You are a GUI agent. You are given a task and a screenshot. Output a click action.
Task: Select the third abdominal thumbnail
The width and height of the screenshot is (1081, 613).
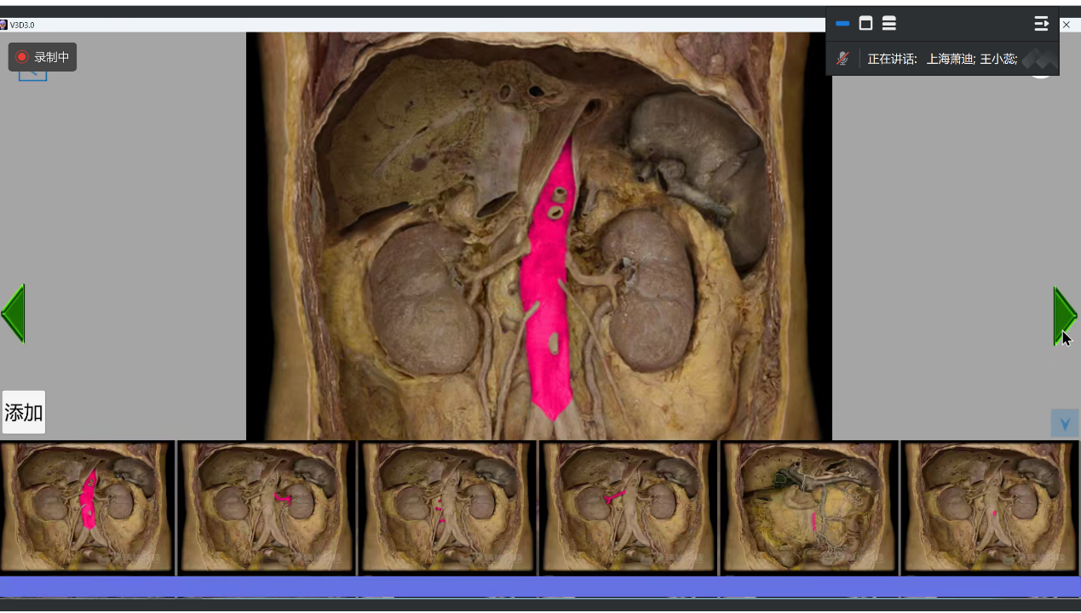(x=448, y=507)
